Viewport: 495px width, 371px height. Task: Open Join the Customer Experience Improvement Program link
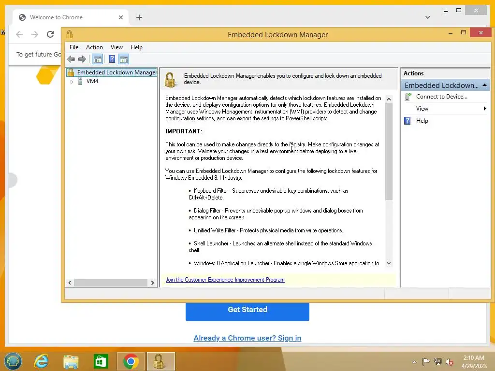pyautogui.click(x=225, y=280)
